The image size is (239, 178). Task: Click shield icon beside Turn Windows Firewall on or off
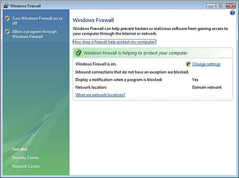tap(7, 19)
